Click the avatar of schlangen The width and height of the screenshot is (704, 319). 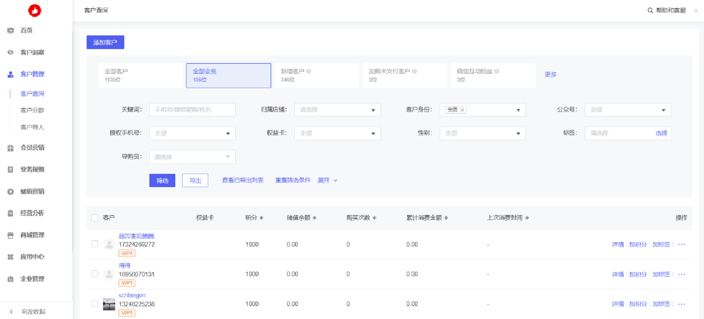pos(109,304)
